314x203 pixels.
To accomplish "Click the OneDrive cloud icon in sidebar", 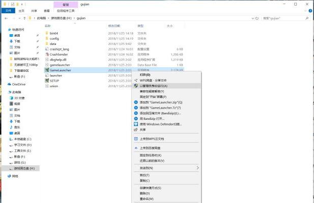I will coord(9,84).
